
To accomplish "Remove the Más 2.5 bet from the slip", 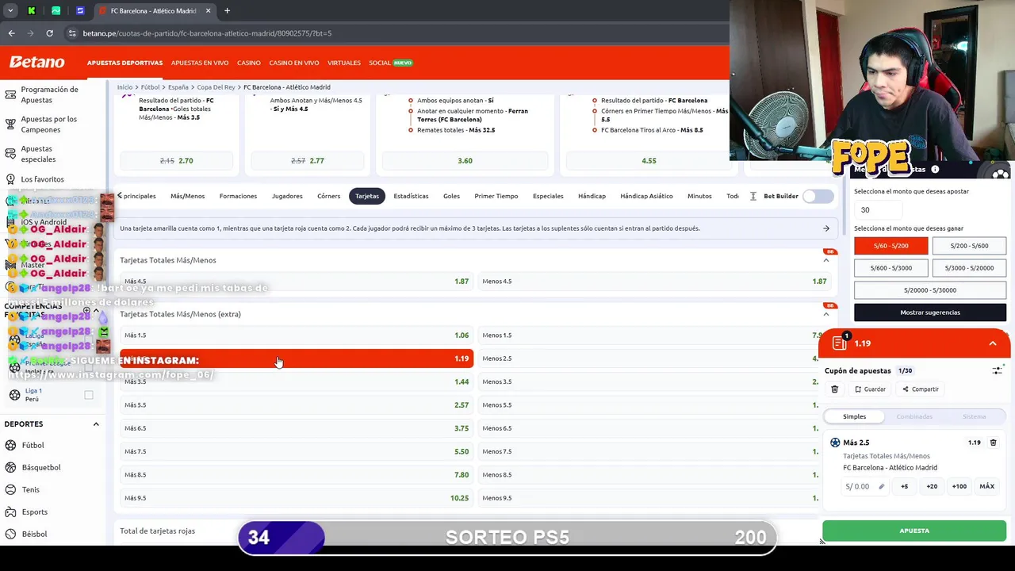I will [x=993, y=443].
